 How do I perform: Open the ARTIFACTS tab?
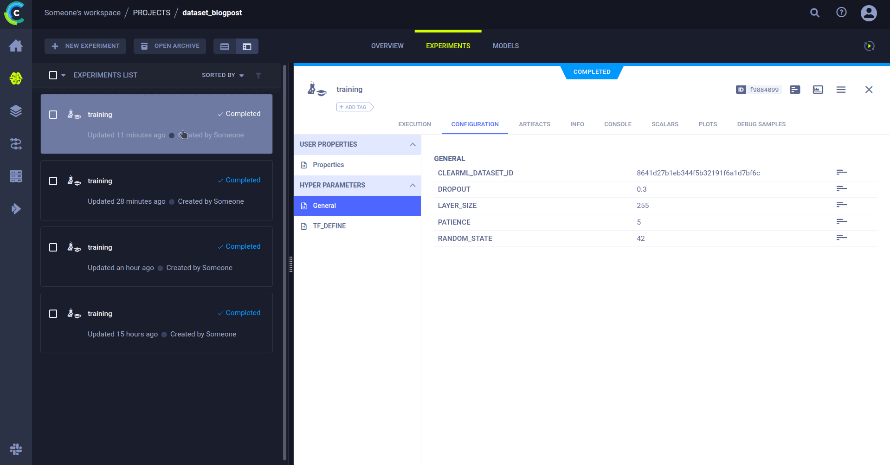(x=534, y=124)
